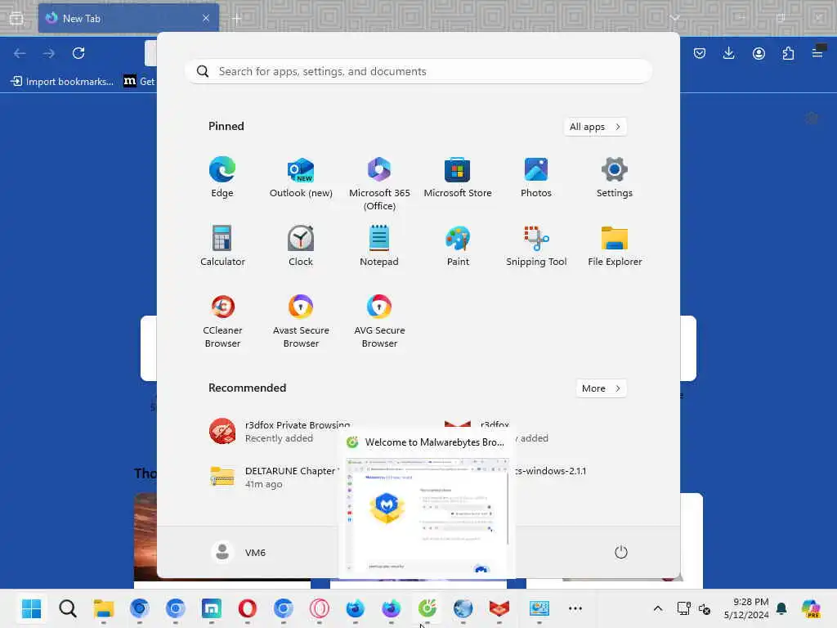
Task: Open the muted volume tray icon
Action: pos(705,608)
